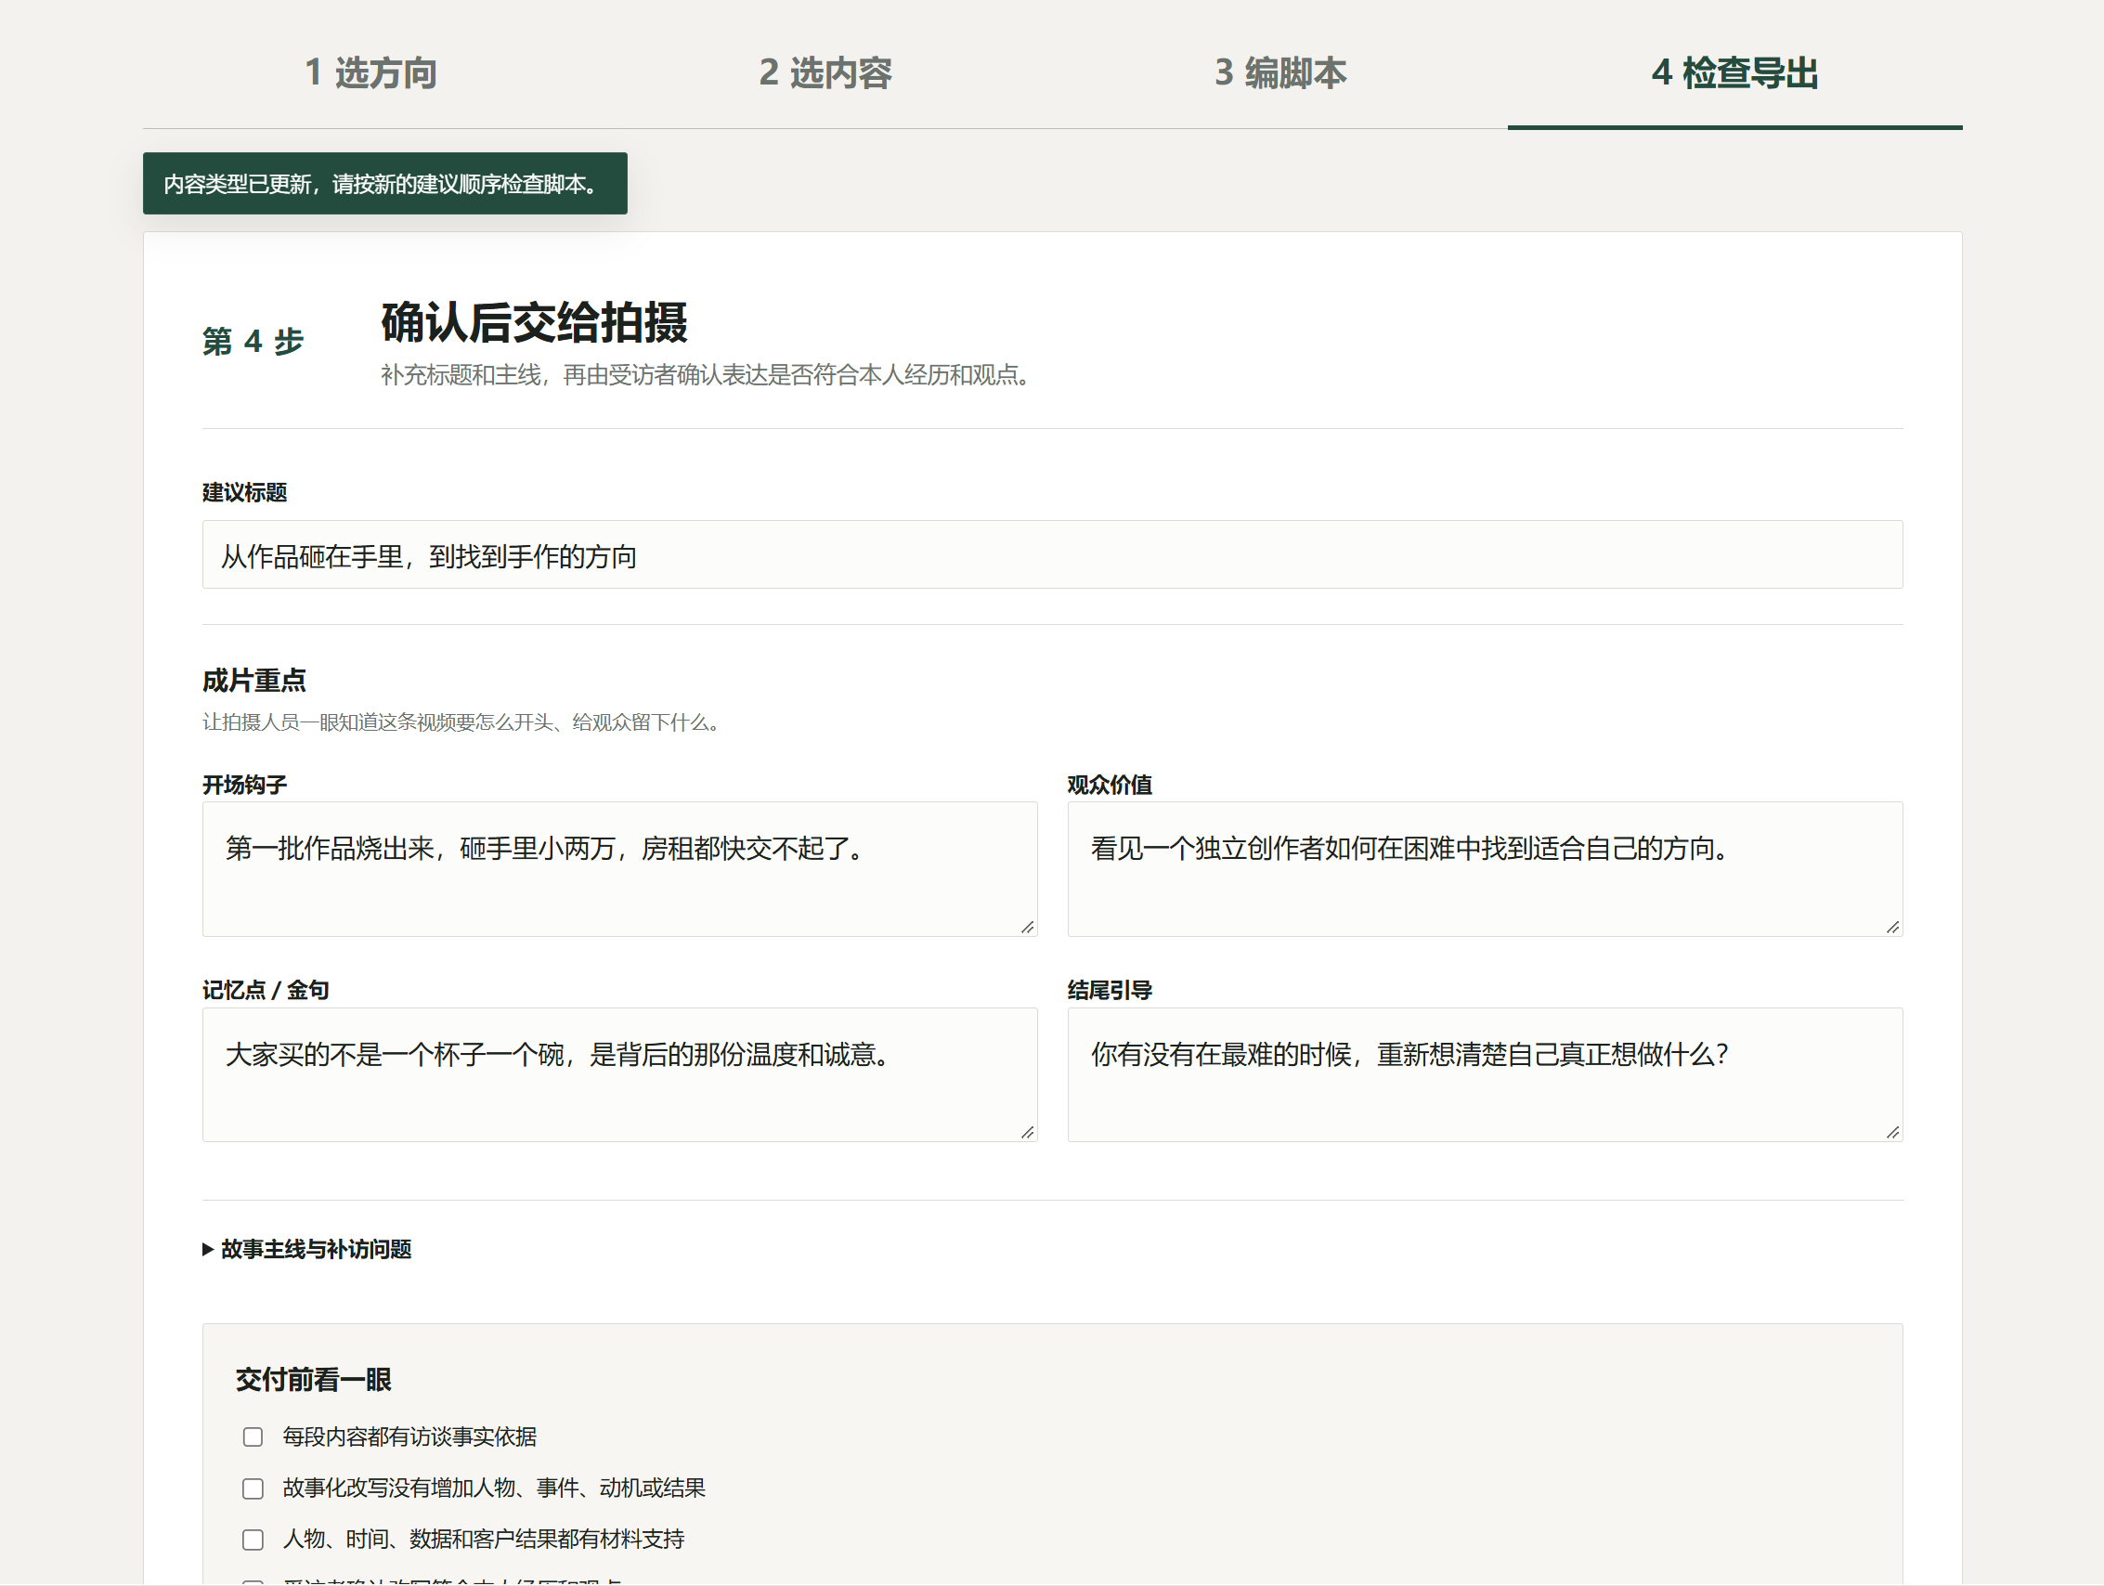Edit the 开场钩子 text area
This screenshot has width=2104, height=1586.
pyautogui.click(x=619, y=869)
